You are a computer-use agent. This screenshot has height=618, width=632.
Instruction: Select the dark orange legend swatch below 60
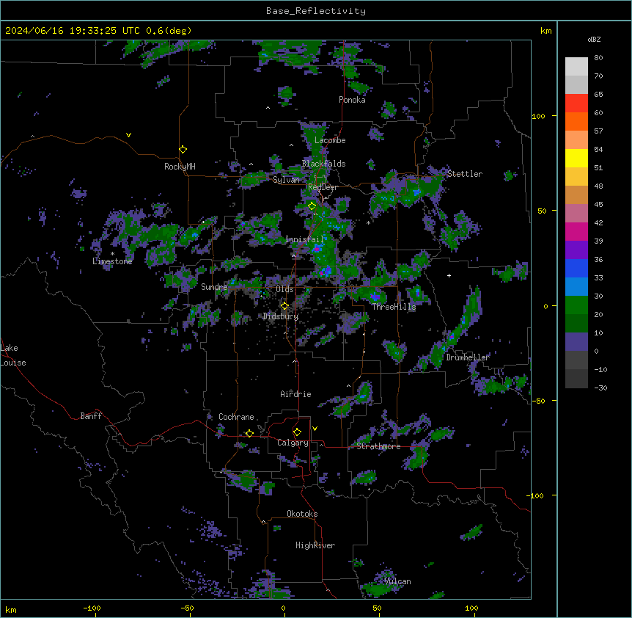point(576,121)
